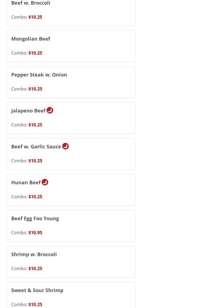Click the Beef w. Broccoli title
The image size is (215, 308).
[31, 3]
